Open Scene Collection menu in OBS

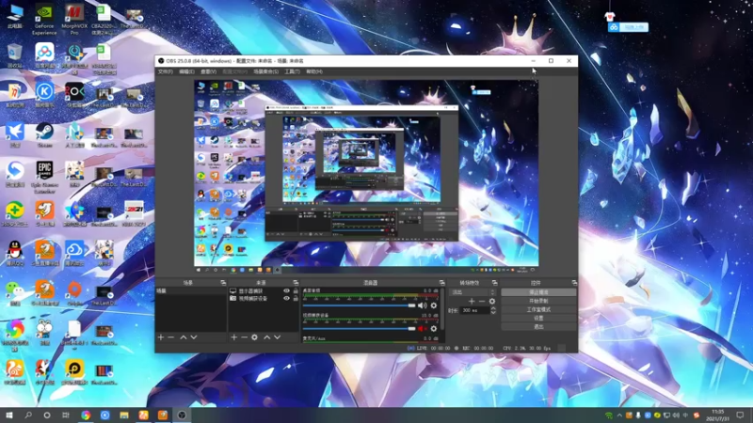point(265,71)
